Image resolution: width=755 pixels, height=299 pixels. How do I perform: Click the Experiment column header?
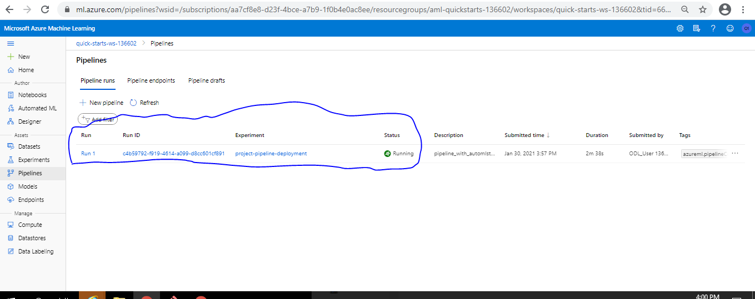(250, 135)
